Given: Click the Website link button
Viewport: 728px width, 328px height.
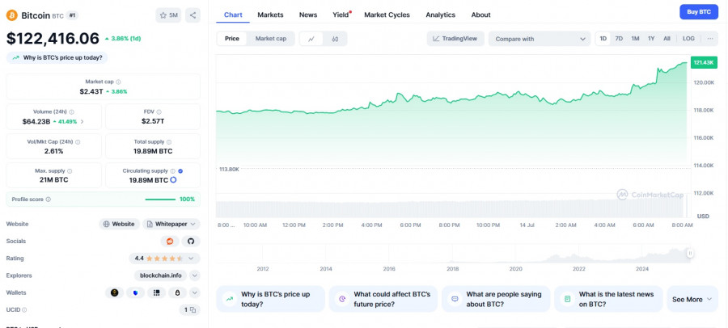Looking at the screenshot, I should (x=120, y=224).
